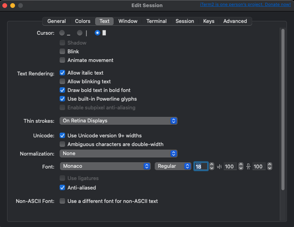Click the font size stepper arrows
Image resolution: width=294 pixels, height=227 pixels.
(x=212, y=166)
